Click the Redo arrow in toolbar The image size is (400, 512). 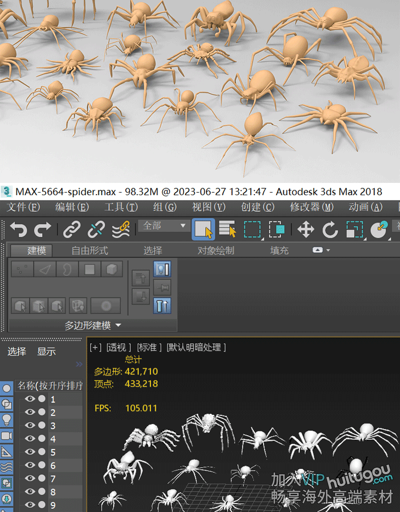pyautogui.click(x=43, y=230)
